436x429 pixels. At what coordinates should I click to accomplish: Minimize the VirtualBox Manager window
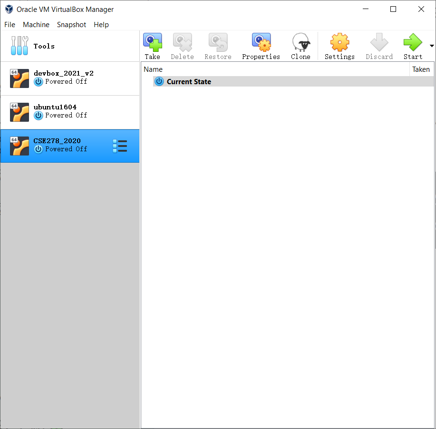[366, 9]
